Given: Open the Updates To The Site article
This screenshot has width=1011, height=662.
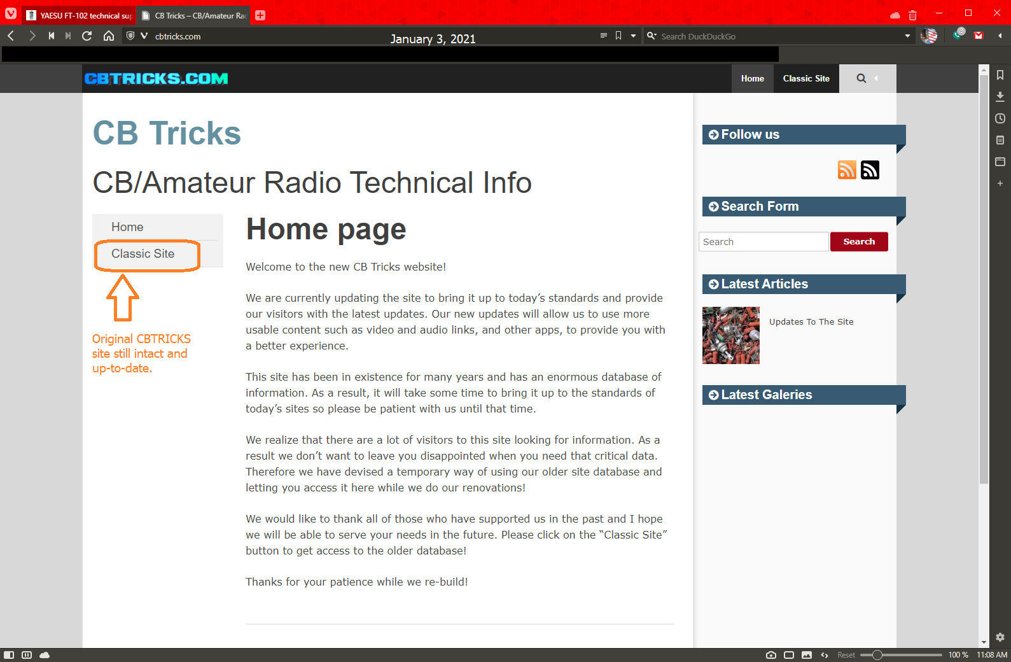Looking at the screenshot, I should 811,322.
